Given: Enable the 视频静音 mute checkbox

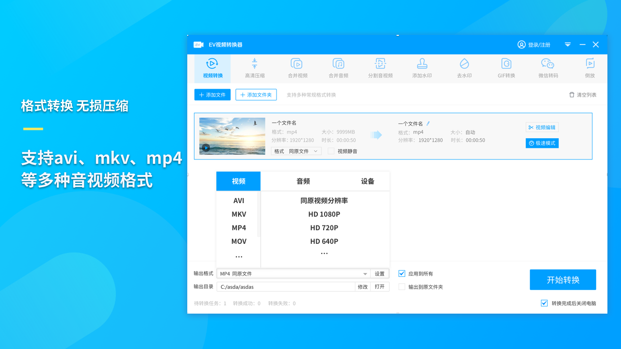Looking at the screenshot, I should (x=331, y=151).
